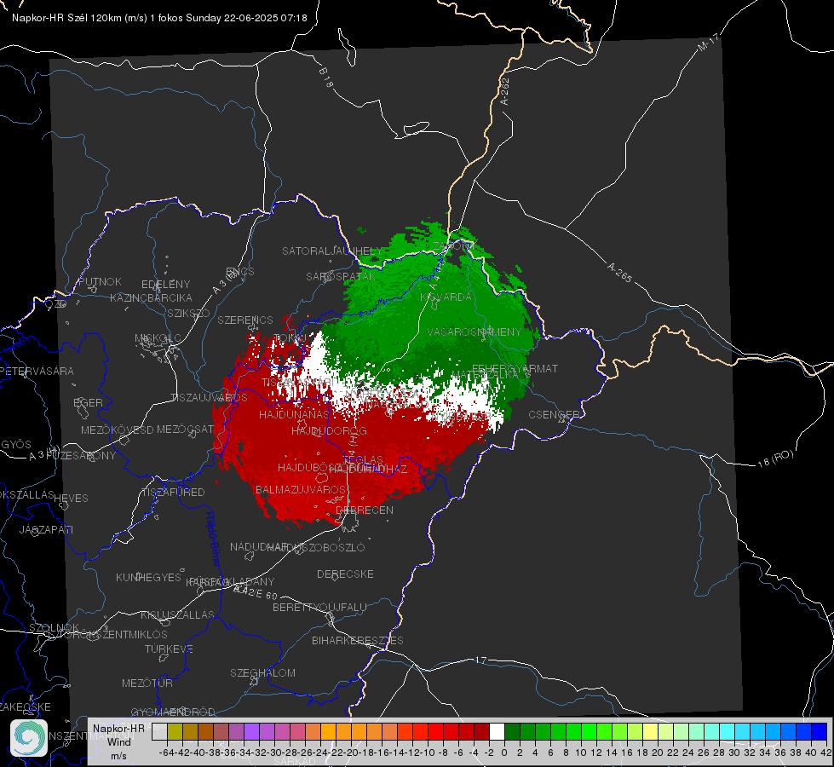This screenshot has height=767, width=834.
Task: Click the TISZAUJVAROS city label
Action: pyautogui.click(x=209, y=398)
